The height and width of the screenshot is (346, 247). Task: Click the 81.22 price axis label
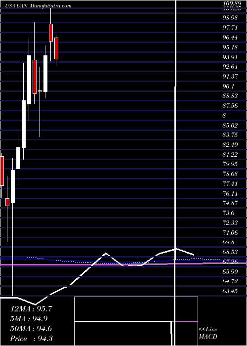(x=230, y=154)
